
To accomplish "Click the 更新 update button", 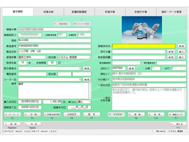I will coord(136,114).
